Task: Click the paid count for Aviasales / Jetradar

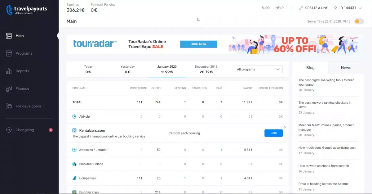Action: click(221, 150)
